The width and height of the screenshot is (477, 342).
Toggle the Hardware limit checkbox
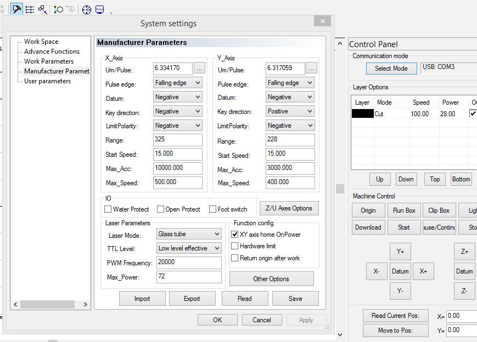point(235,246)
